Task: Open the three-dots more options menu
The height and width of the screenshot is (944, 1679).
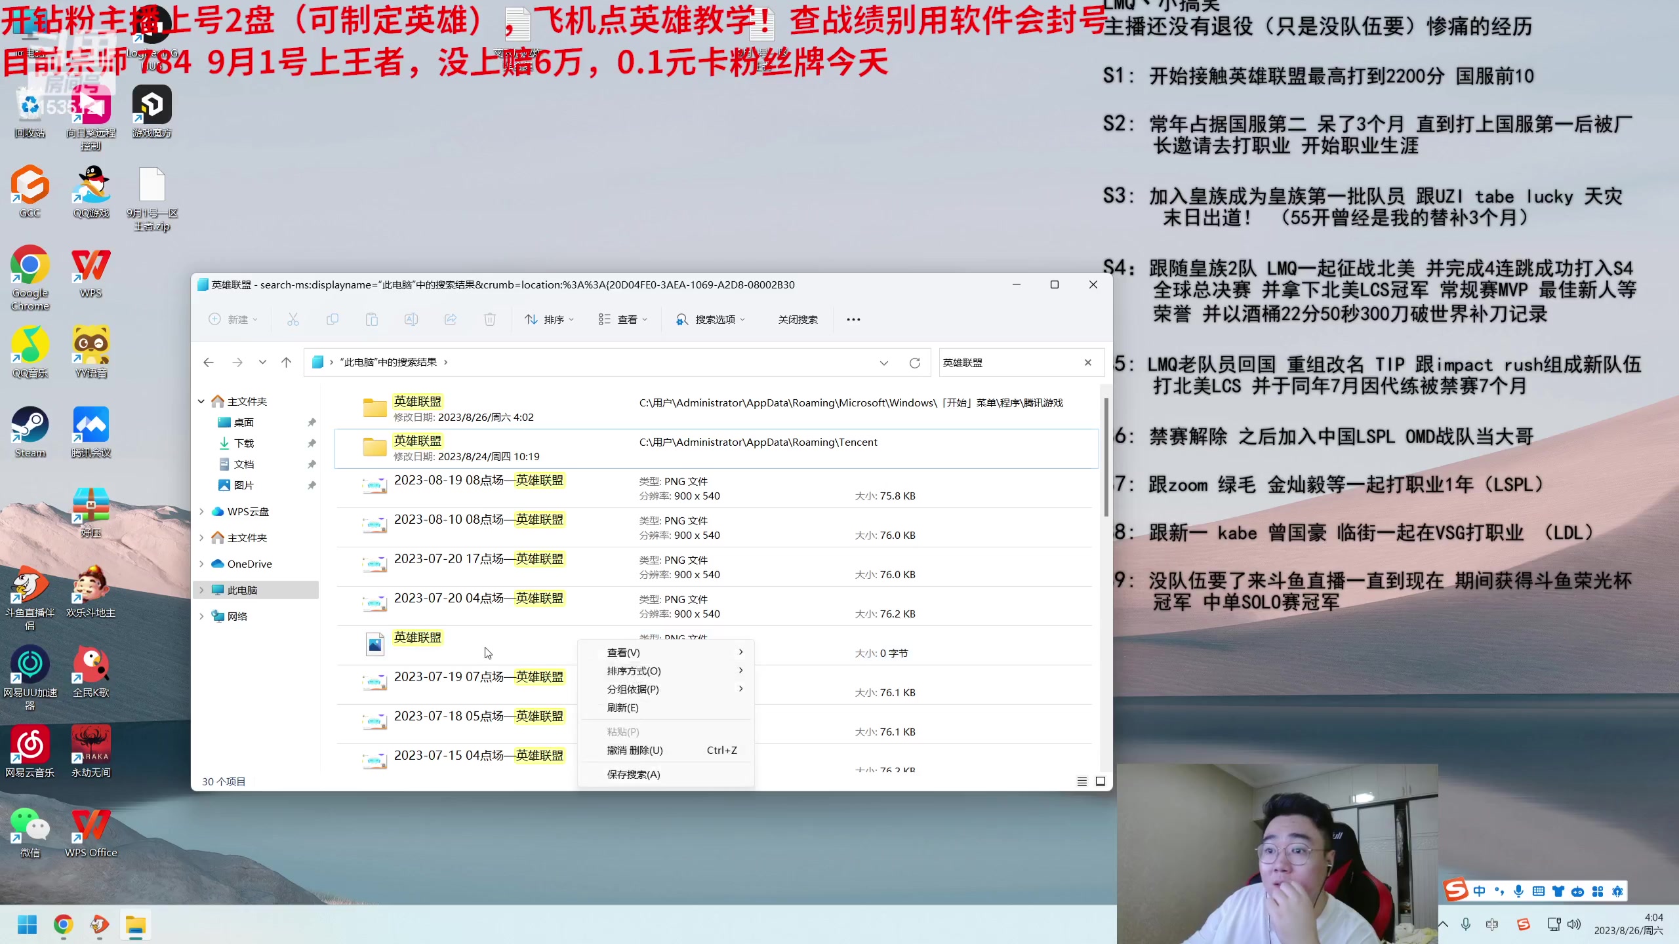Action: click(853, 319)
